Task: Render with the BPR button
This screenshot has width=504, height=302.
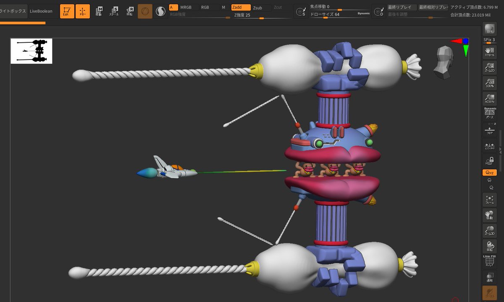Action: click(x=489, y=29)
